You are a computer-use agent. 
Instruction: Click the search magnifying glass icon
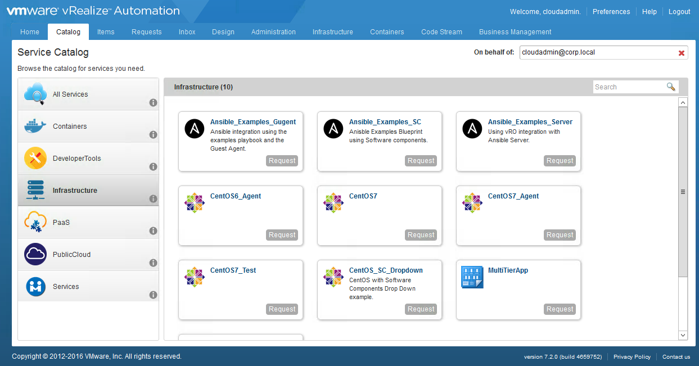(x=670, y=87)
